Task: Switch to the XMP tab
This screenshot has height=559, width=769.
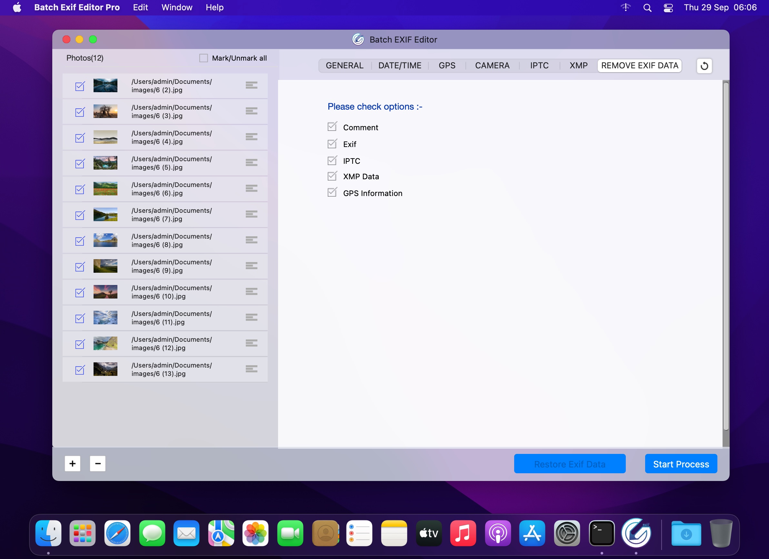Action: (578, 65)
